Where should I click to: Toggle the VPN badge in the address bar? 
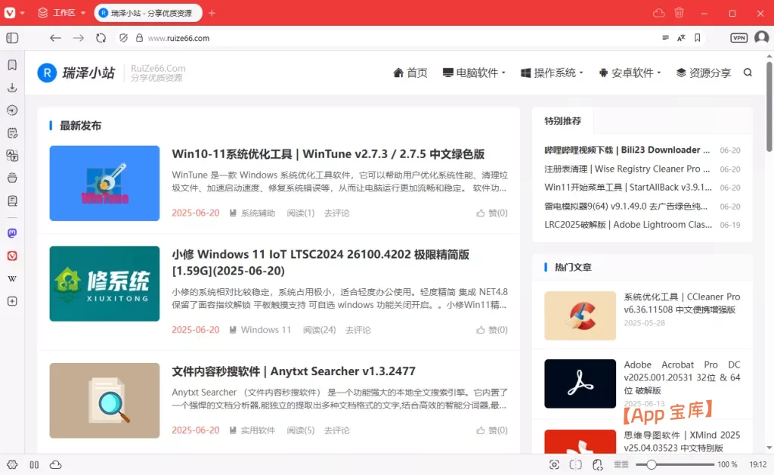point(738,37)
